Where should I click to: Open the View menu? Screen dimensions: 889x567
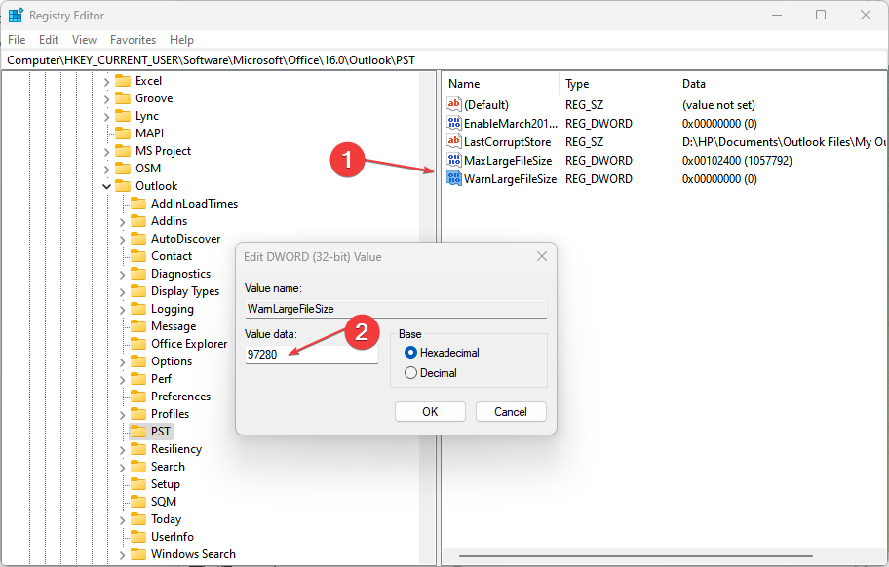pyautogui.click(x=84, y=40)
